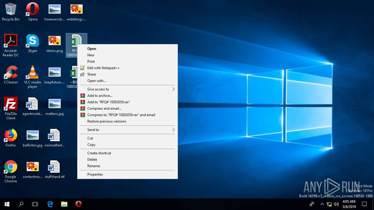This screenshot has width=374, height=210.
Task: Select the keepfuture... image file
Action: tap(54, 75)
